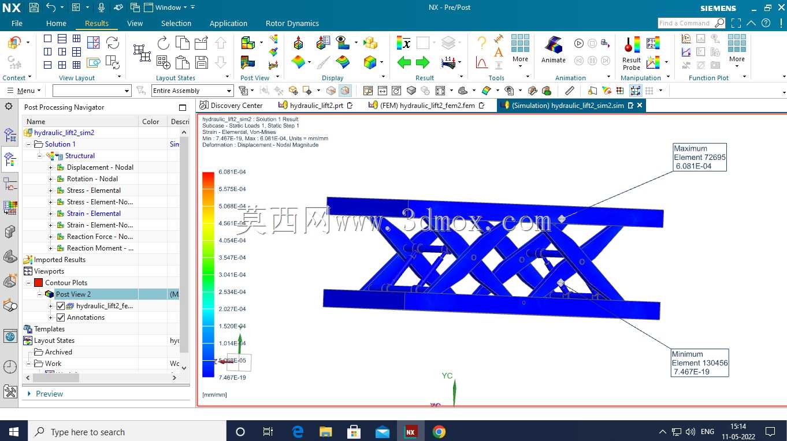Click the Set Result color-bar x icon
The height and width of the screenshot is (441, 787).
[404, 43]
